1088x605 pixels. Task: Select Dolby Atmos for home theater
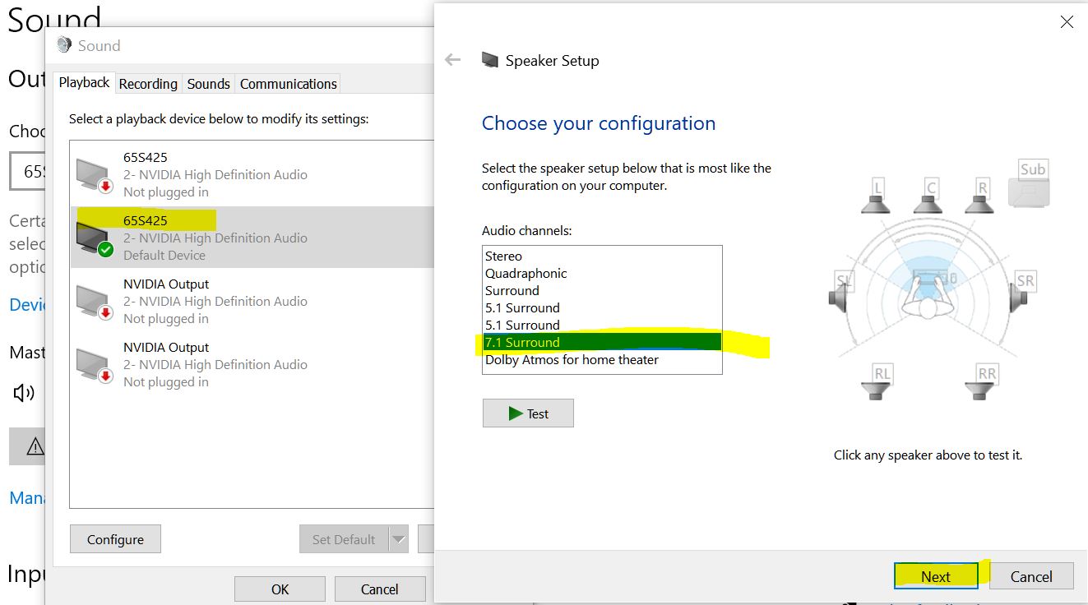[x=602, y=360]
